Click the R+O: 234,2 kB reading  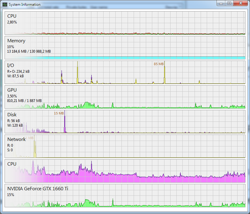(x=19, y=72)
